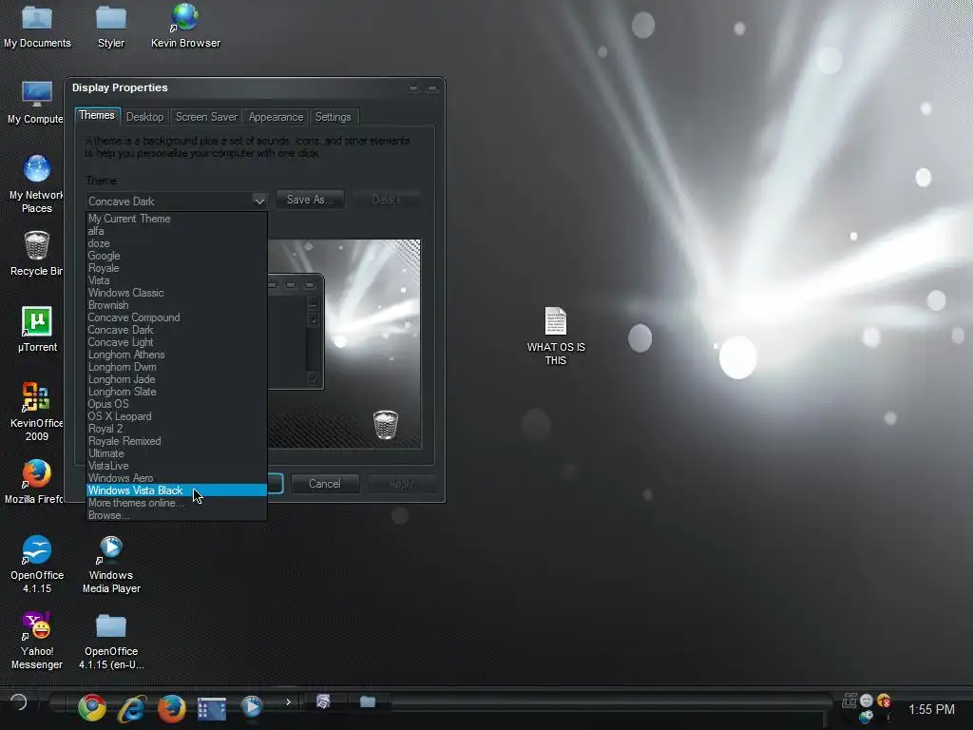Launch Media Player from taskbar quick launch
Screen dimensions: 973x730
(251, 707)
